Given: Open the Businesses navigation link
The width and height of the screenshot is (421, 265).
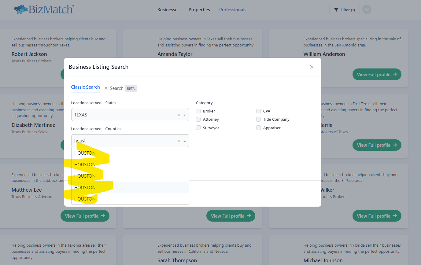Looking at the screenshot, I should pyautogui.click(x=168, y=10).
